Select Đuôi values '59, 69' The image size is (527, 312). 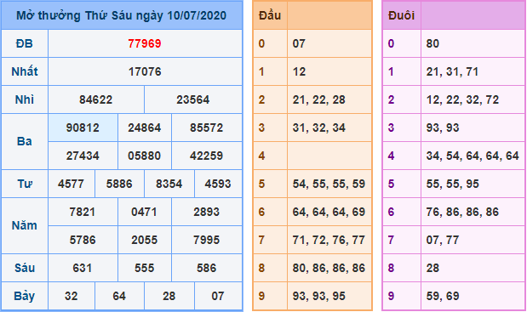(x=443, y=296)
